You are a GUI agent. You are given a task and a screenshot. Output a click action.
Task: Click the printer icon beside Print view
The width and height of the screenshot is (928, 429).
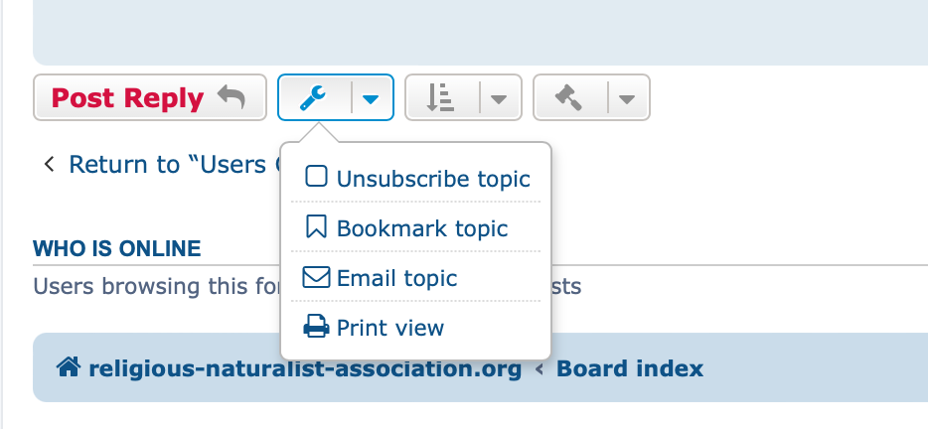[x=316, y=327]
